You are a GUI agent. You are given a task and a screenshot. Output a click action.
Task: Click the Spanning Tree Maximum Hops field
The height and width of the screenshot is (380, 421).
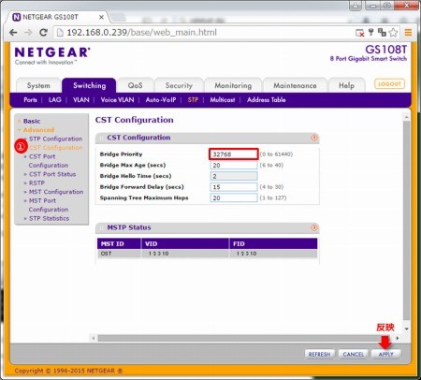point(234,197)
